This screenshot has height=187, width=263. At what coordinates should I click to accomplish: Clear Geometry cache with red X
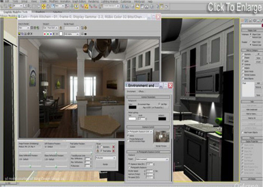pyautogui.click(x=113, y=147)
